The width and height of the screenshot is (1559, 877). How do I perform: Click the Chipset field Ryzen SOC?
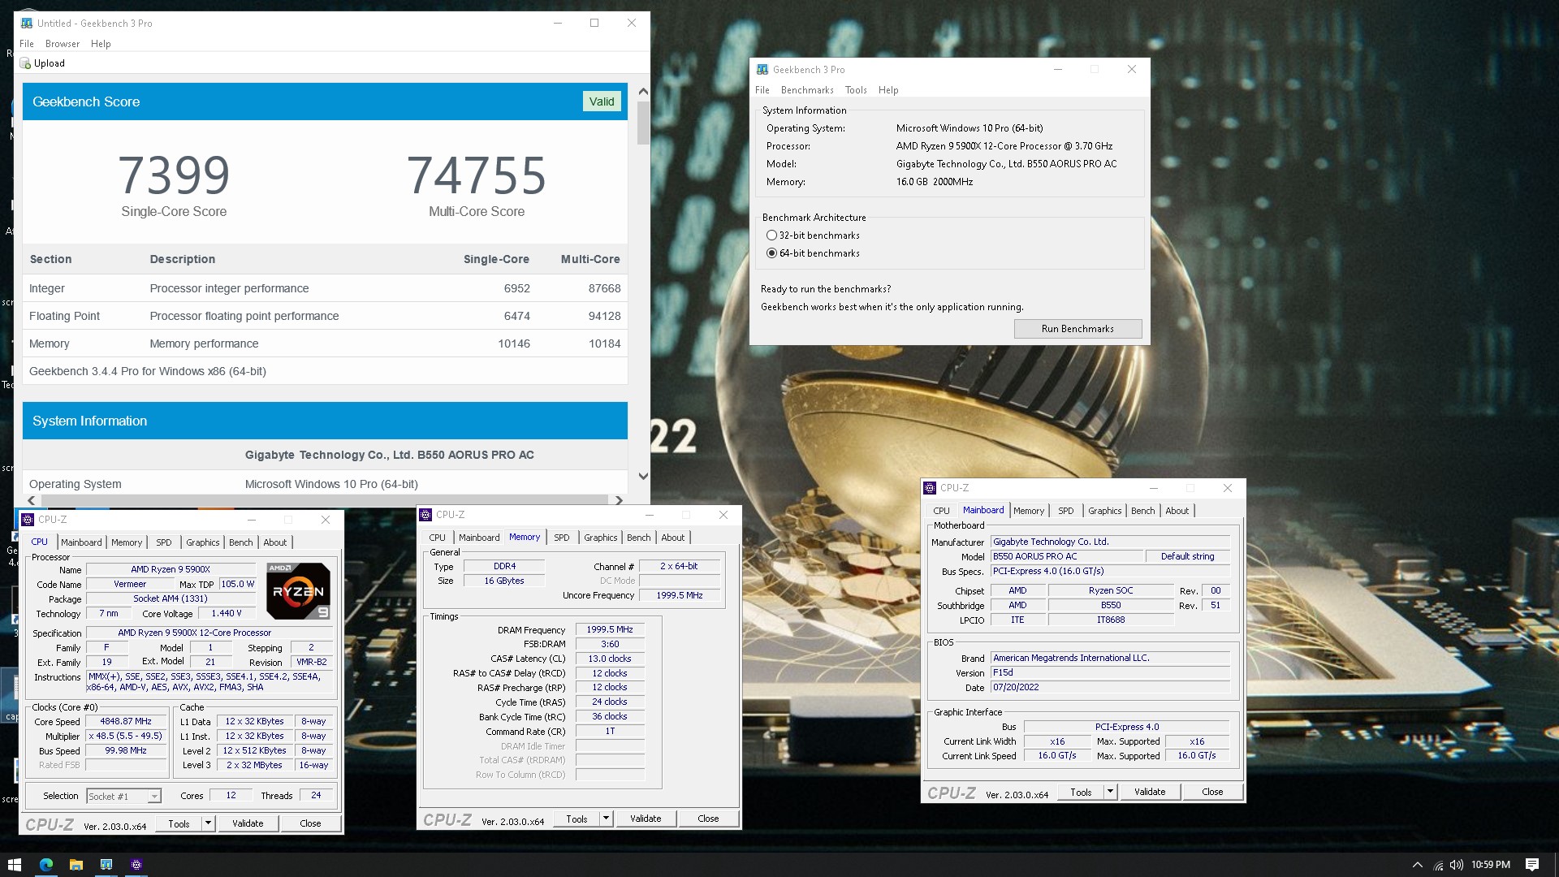pos(1111,590)
